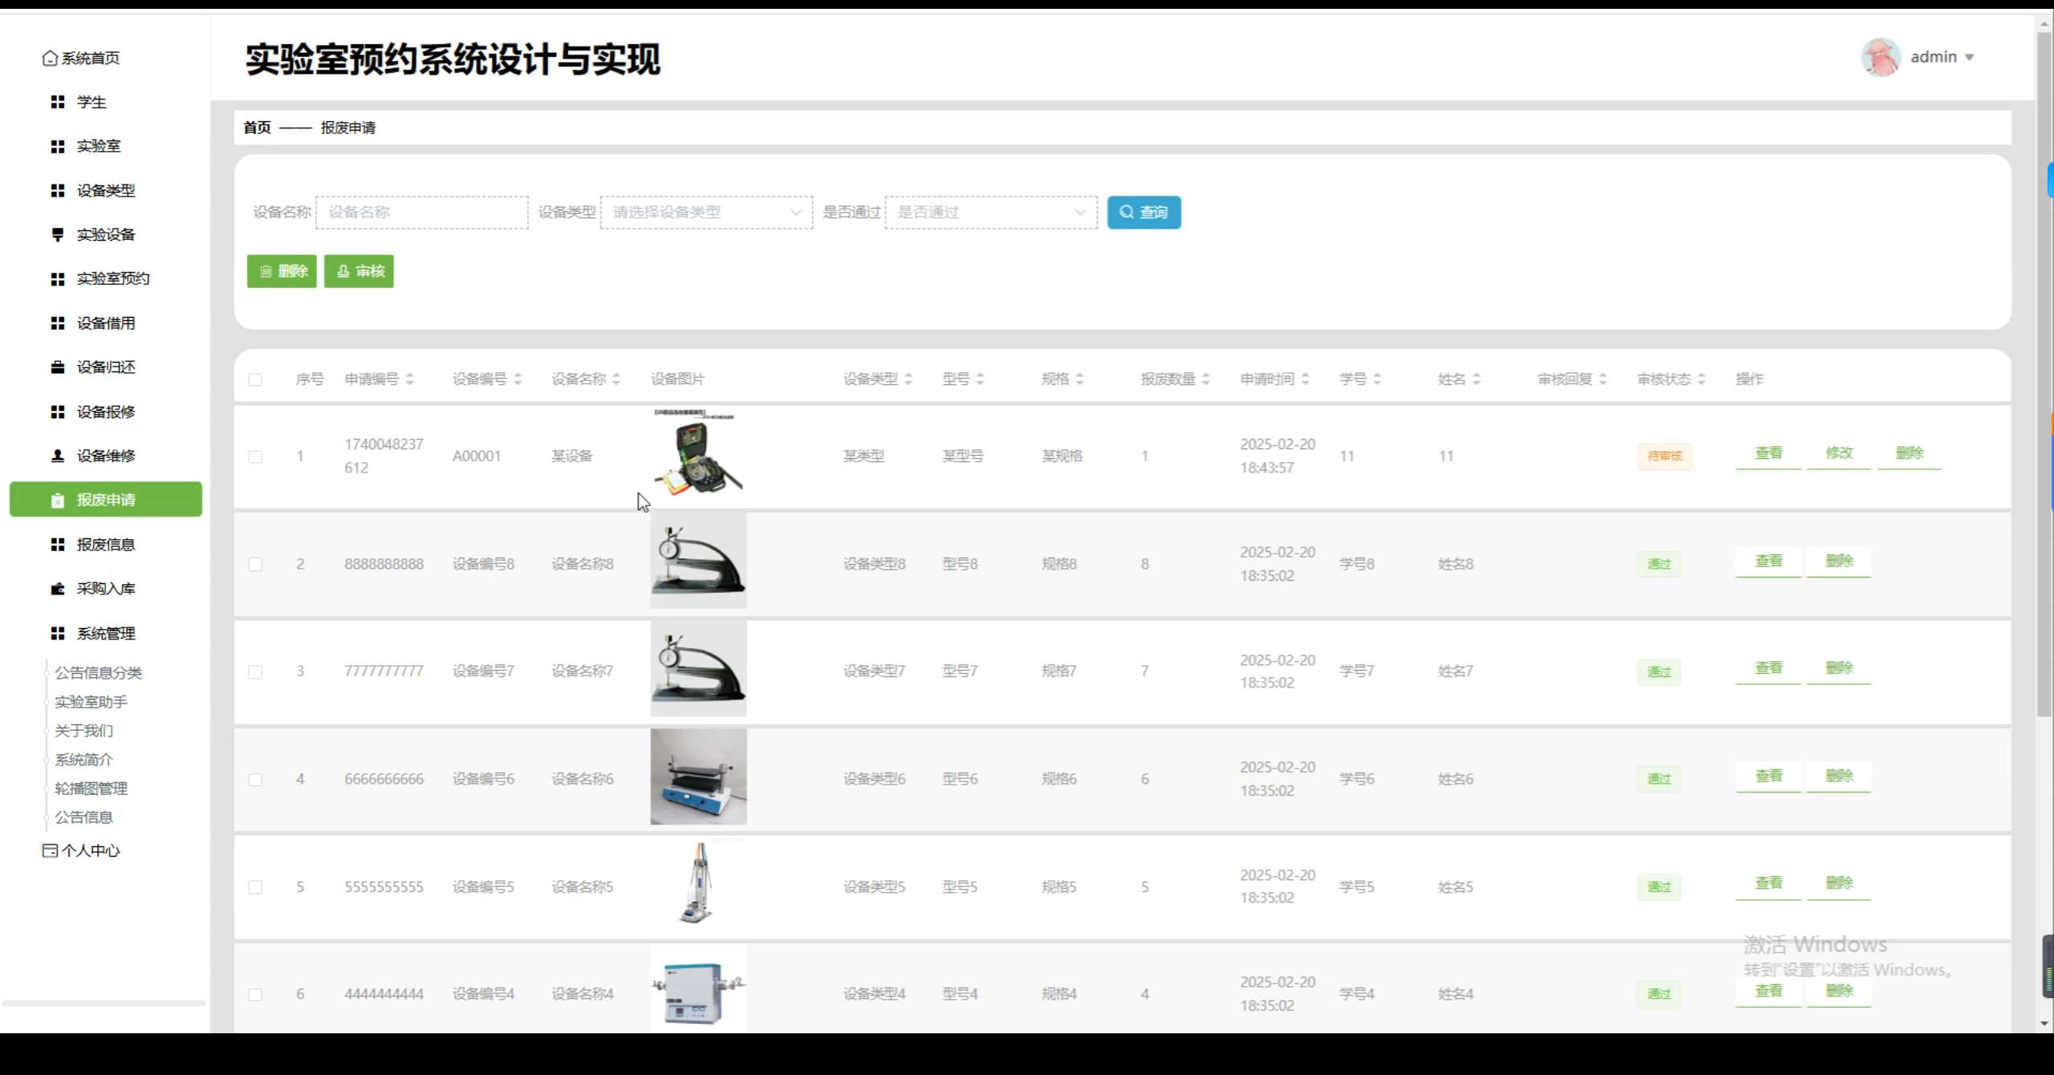Open the 实验室预约 management page
The height and width of the screenshot is (1075, 2054).
point(112,278)
